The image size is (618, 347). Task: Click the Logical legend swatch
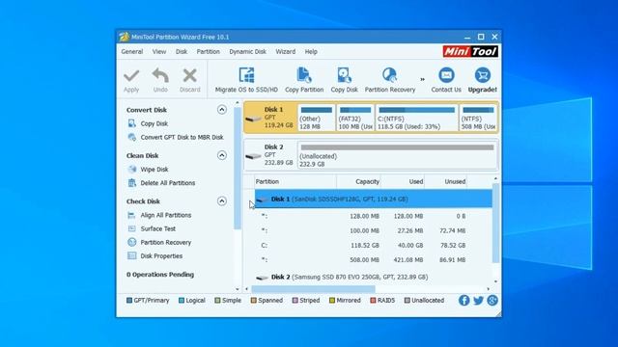click(182, 300)
